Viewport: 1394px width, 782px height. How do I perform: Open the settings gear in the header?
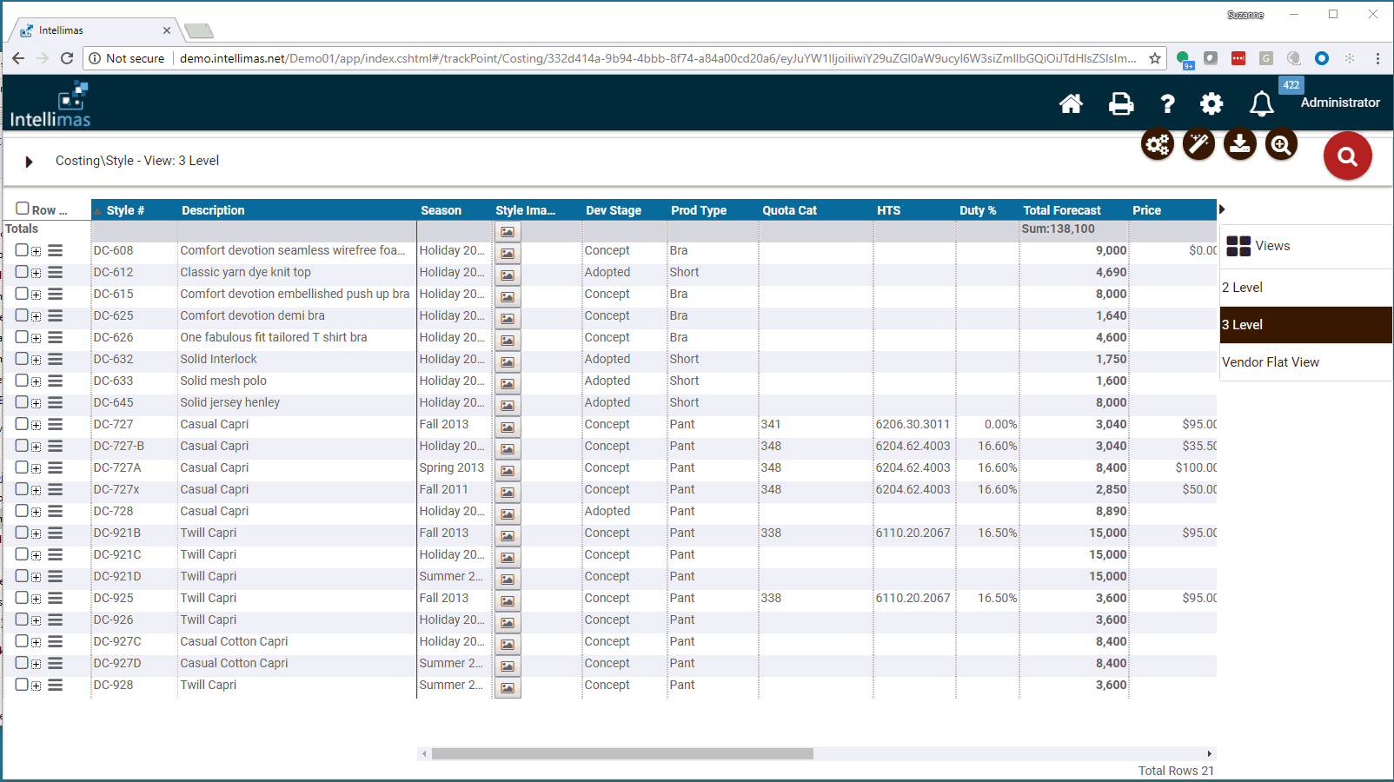(1211, 103)
